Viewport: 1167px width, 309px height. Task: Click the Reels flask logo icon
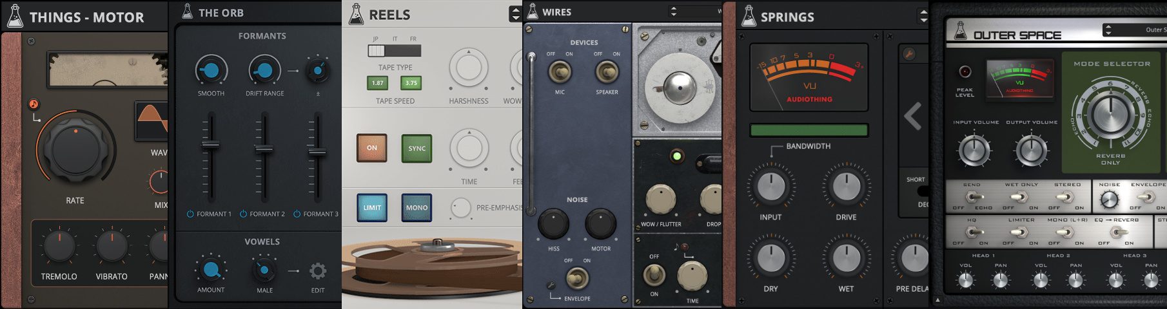[356, 14]
